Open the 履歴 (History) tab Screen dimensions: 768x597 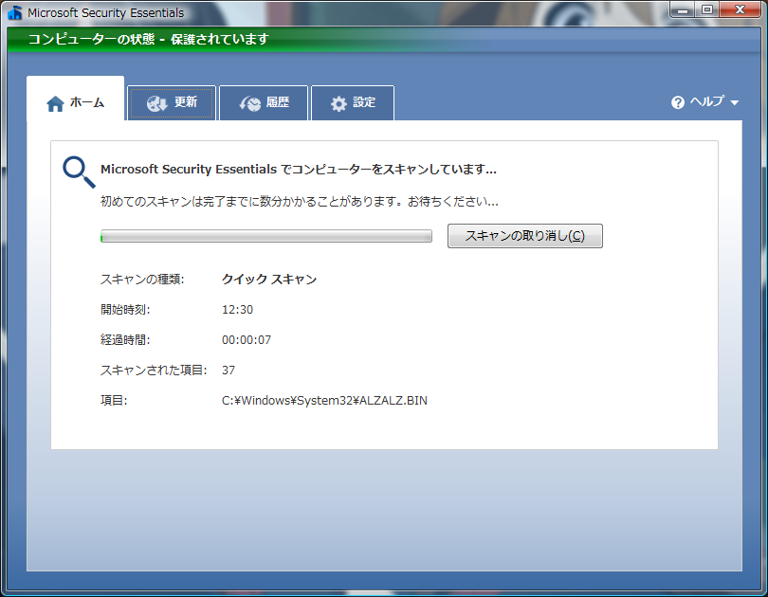click(x=264, y=102)
